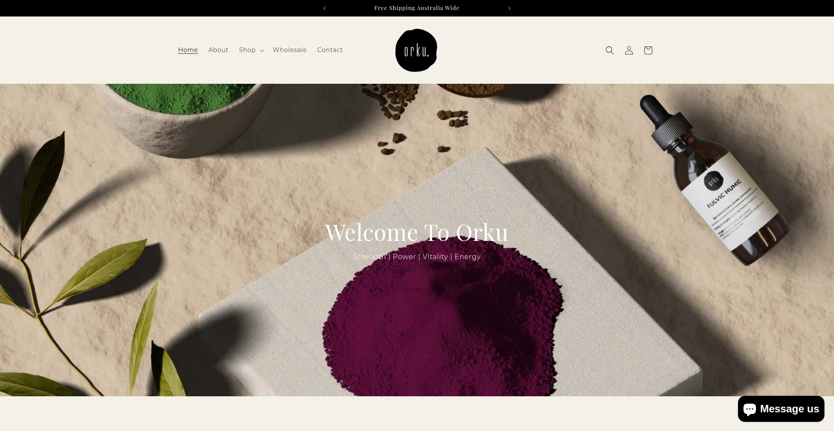Navigate to Wholesale page
The width and height of the screenshot is (834, 431).
click(290, 50)
